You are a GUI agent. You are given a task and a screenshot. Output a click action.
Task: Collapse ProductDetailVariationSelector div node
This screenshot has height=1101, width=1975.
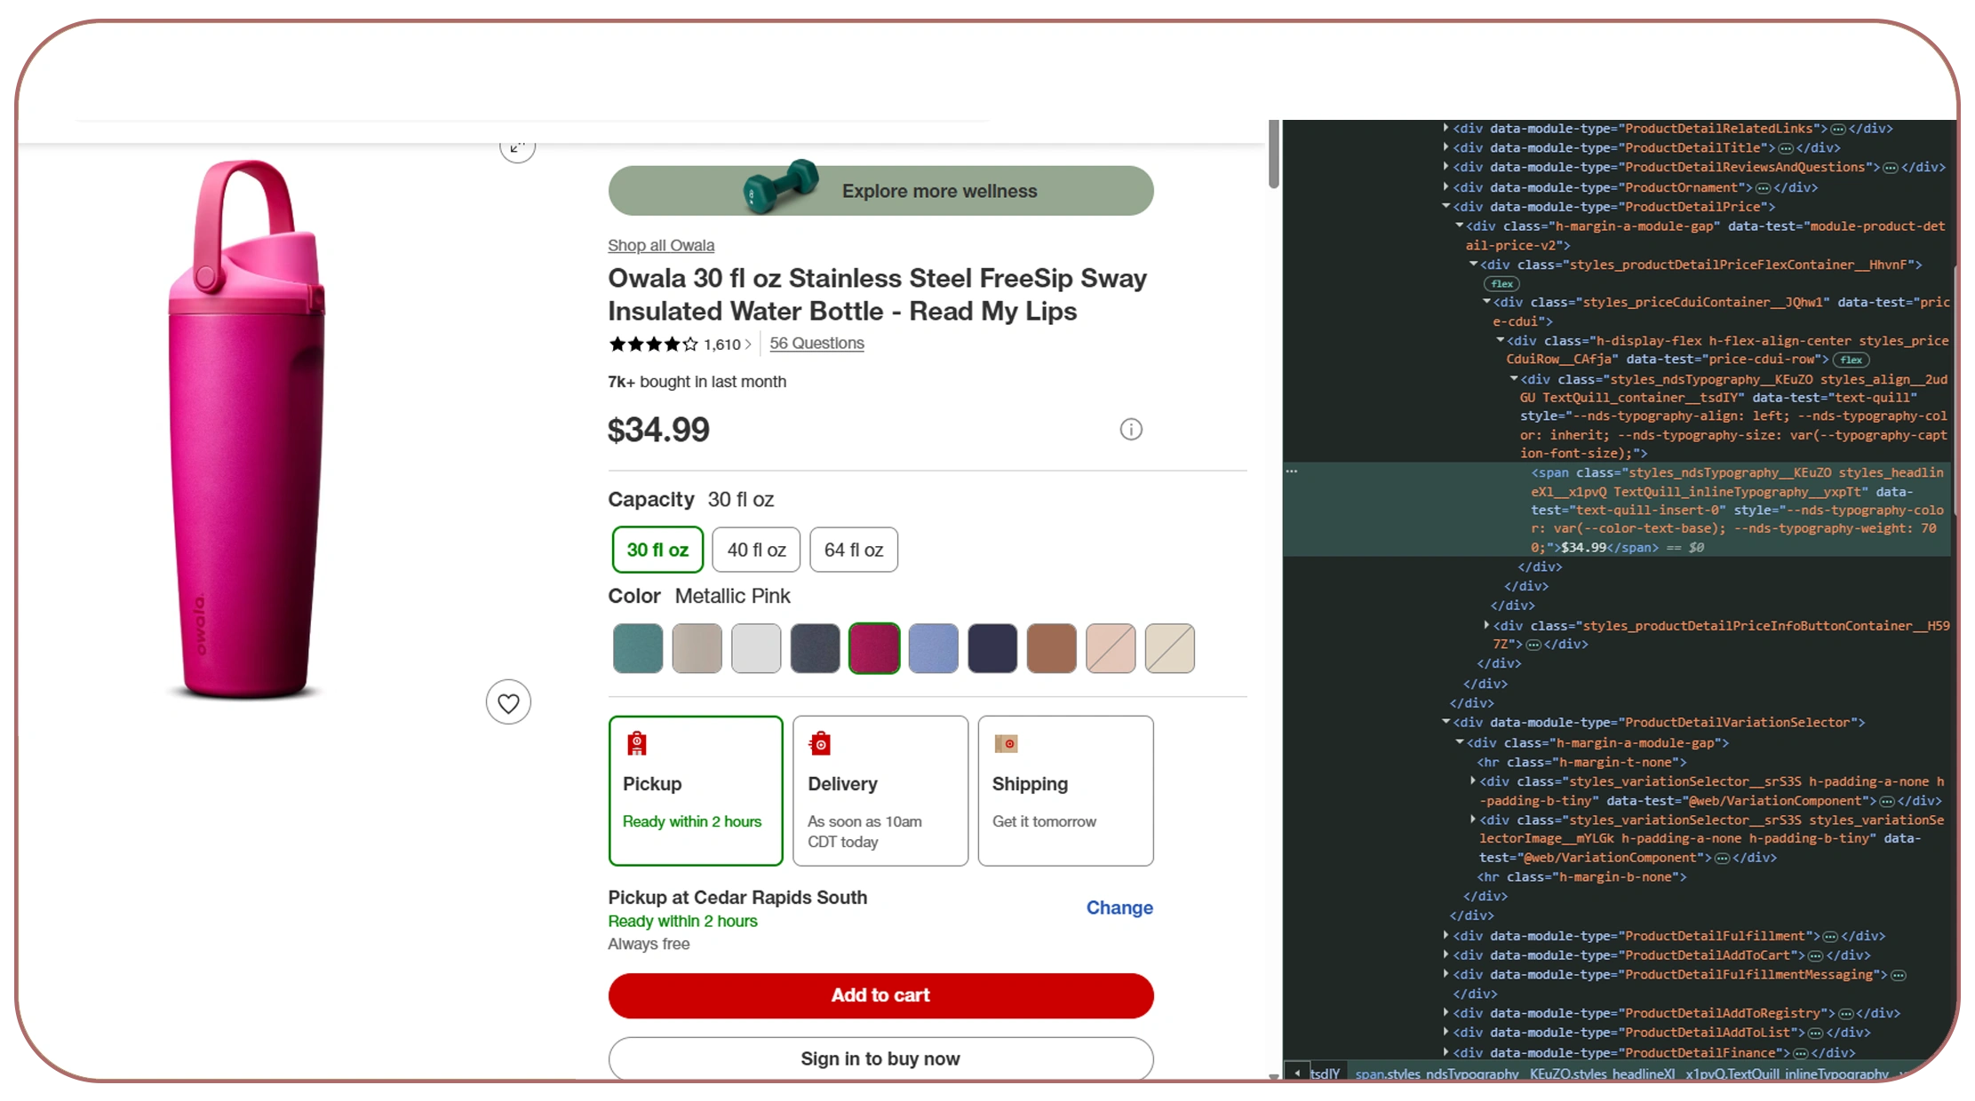[1446, 723]
